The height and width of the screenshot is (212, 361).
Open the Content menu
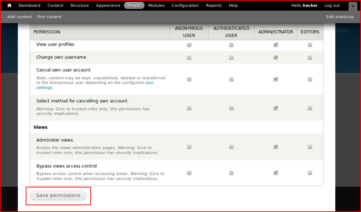pos(55,5)
